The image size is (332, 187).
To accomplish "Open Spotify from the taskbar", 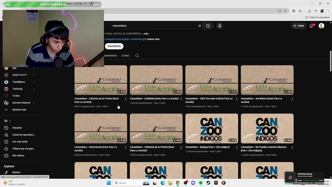I will 201,183.
